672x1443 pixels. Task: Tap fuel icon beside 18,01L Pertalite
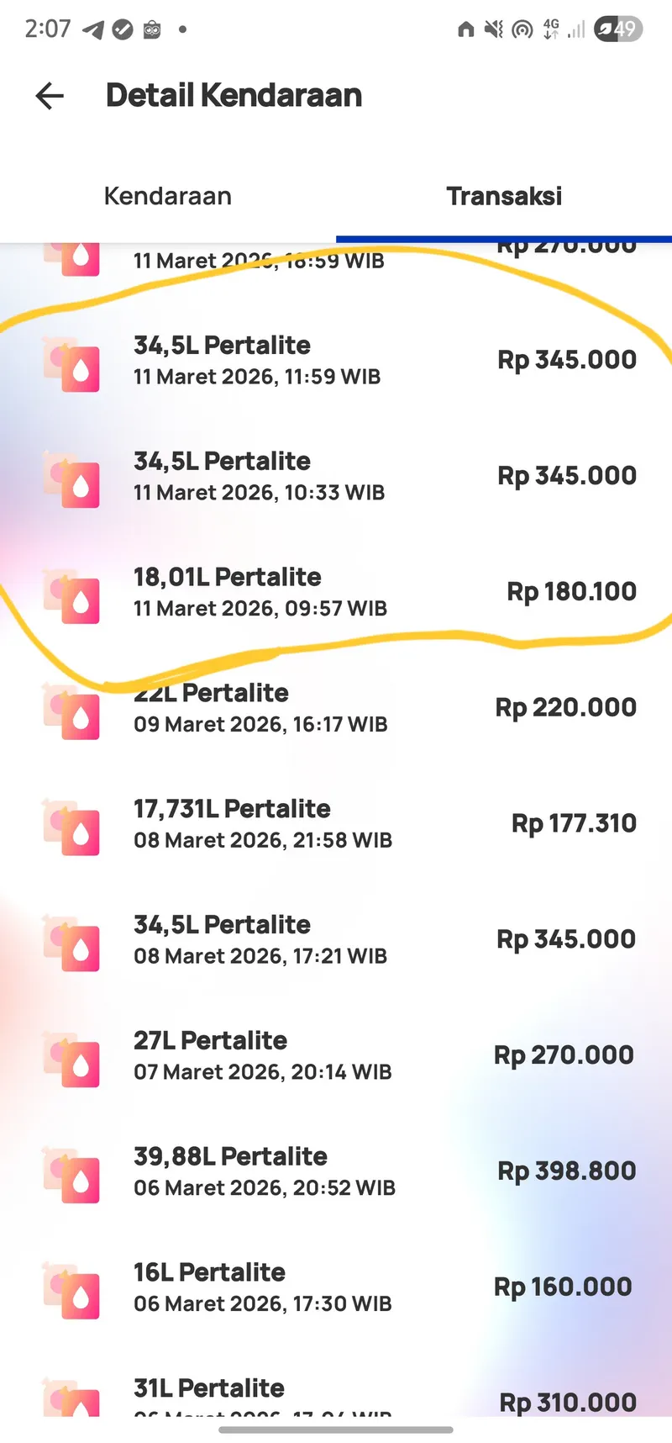pos(73,598)
